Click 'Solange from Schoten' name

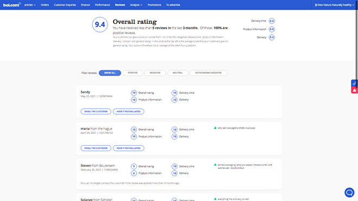coord(97,199)
